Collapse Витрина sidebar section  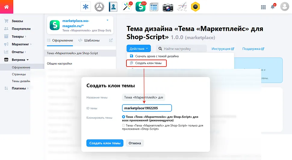[18, 60]
